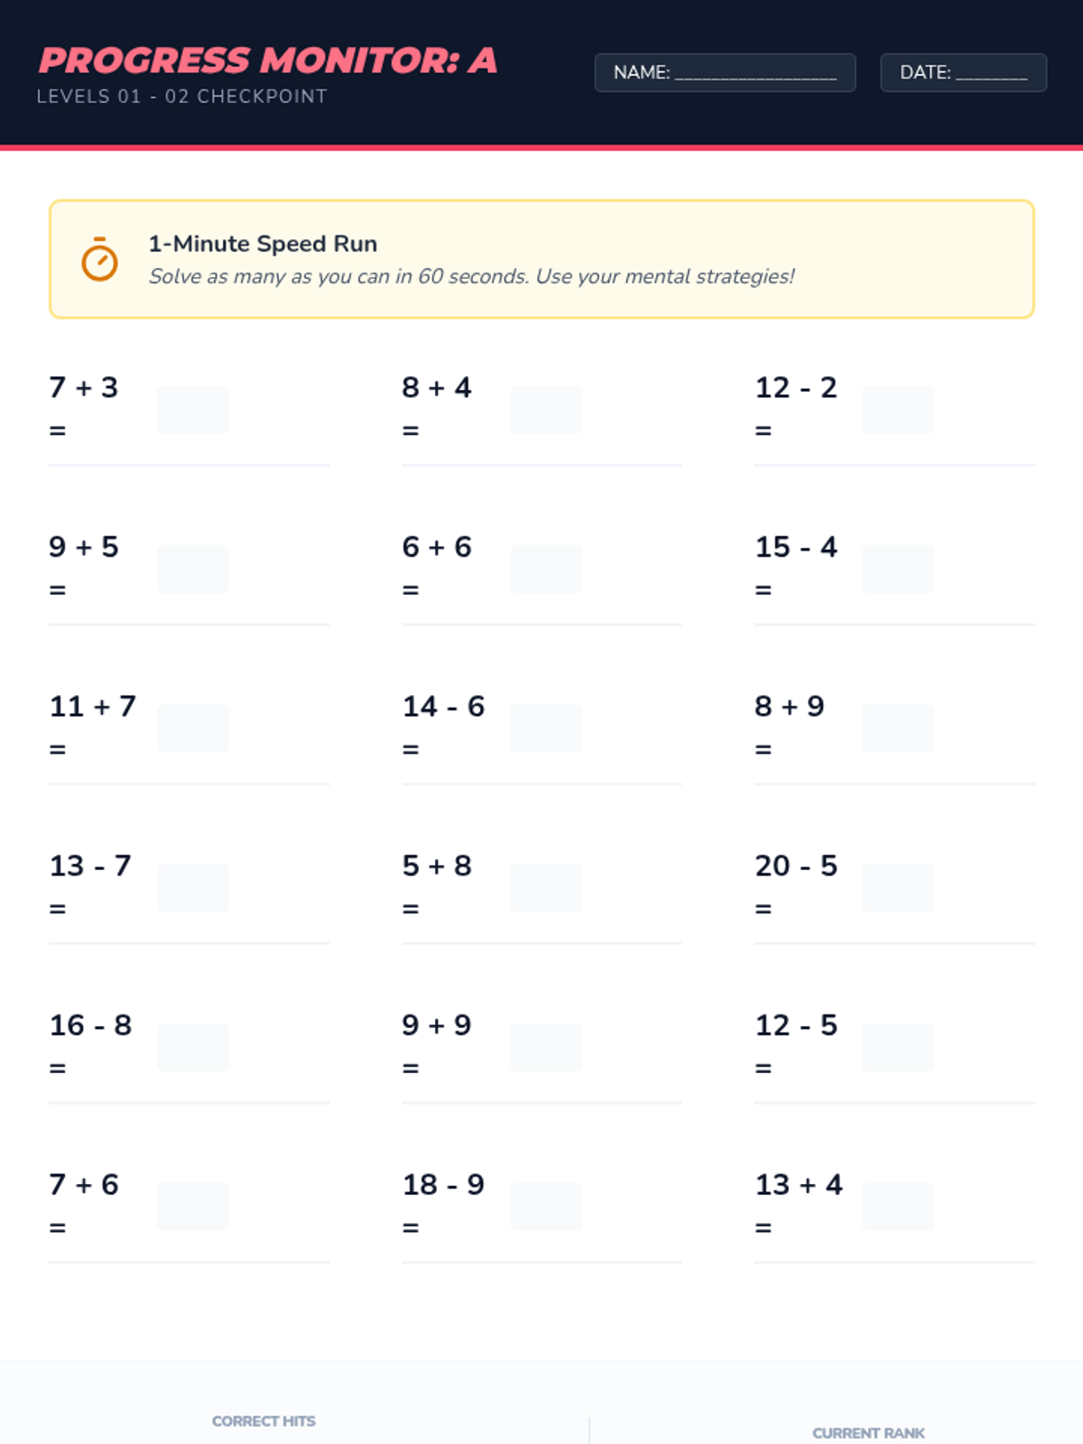Click answer box for 7 + 3
1083x1444 pixels.
click(x=193, y=409)
